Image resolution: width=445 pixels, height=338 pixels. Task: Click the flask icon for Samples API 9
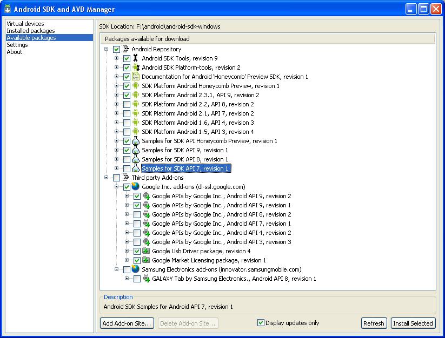[136, 150]
